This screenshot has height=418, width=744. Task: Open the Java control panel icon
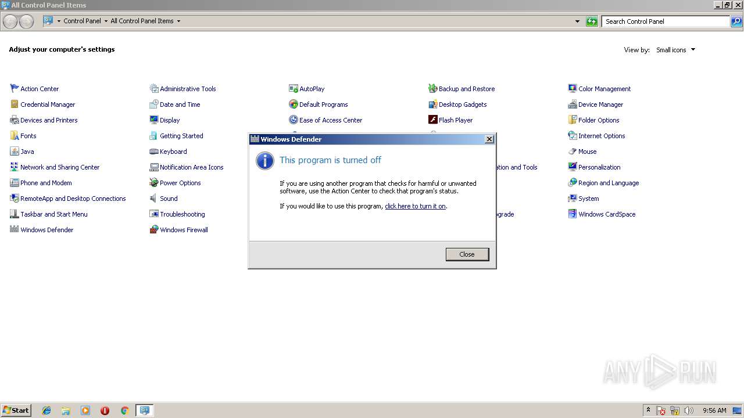[15, 152]
